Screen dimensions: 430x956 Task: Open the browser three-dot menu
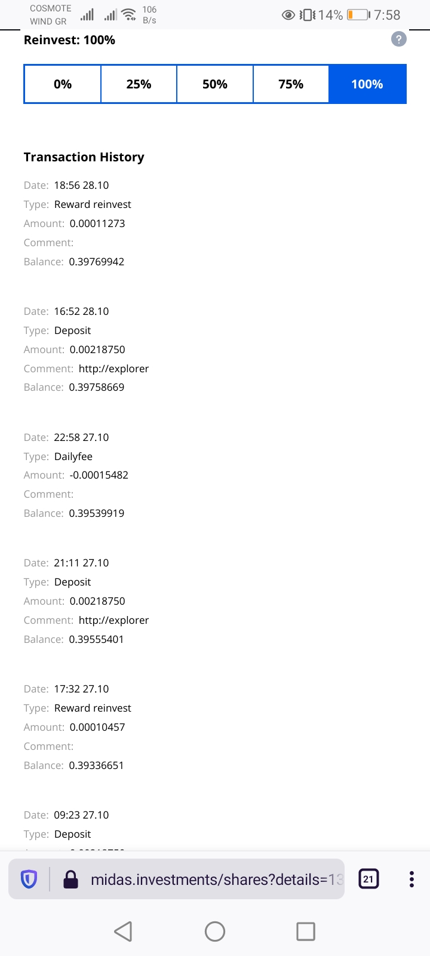tap(411, 879)
